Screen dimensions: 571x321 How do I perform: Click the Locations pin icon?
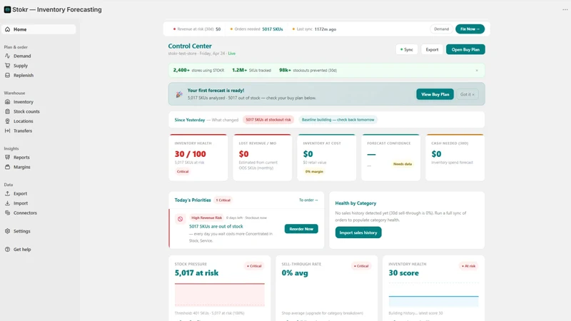[7, 121]
